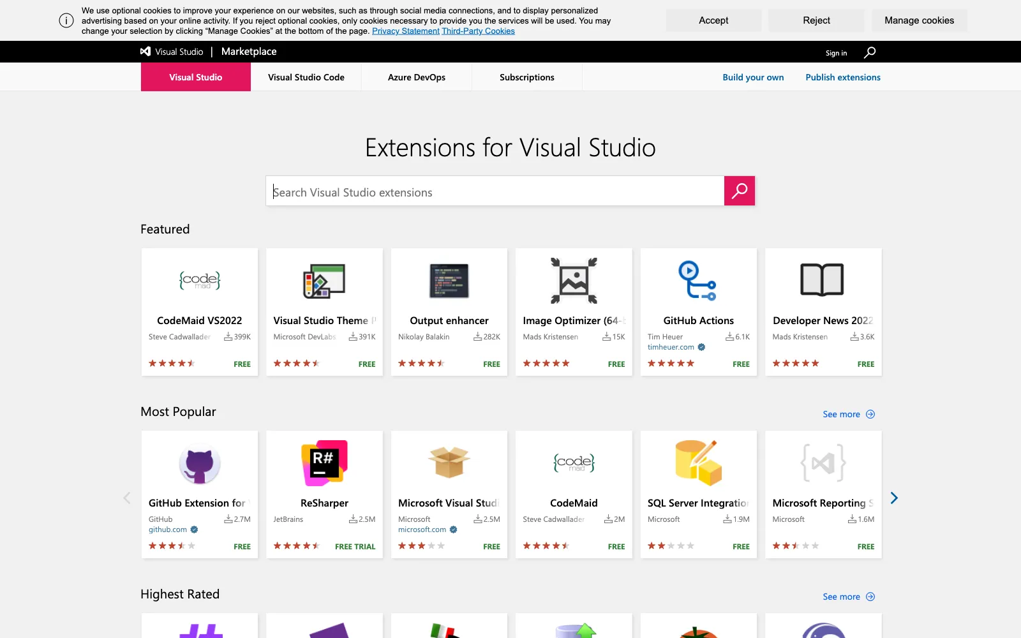Image resolution: width=1021 pixels, height=638 pixels.
Task: Click the verified badge next to github.com
Action: click(194, 530)
